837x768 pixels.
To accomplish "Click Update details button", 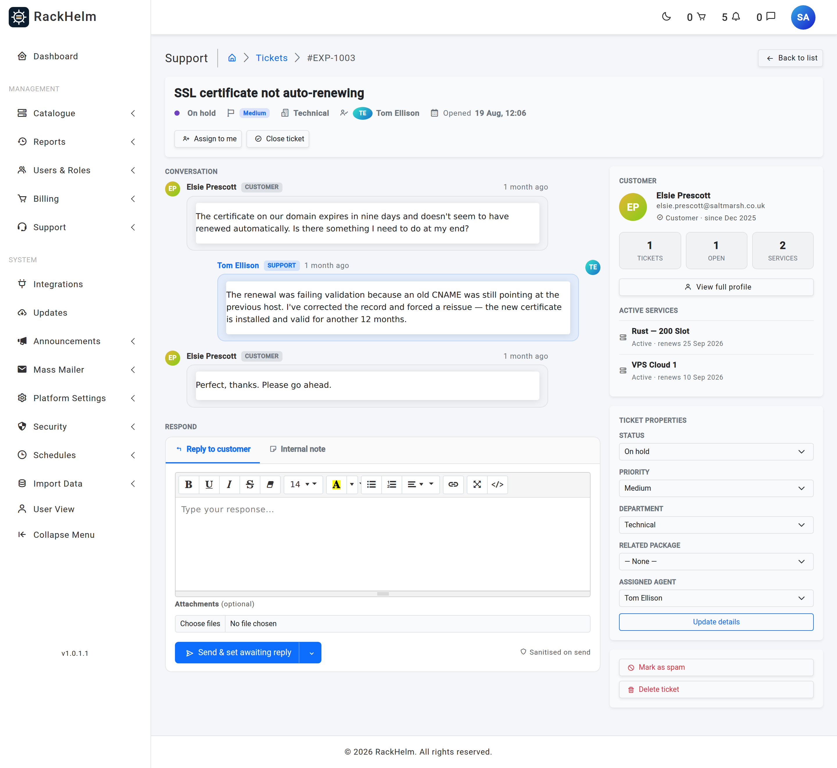I will click(x=716, y=622).
